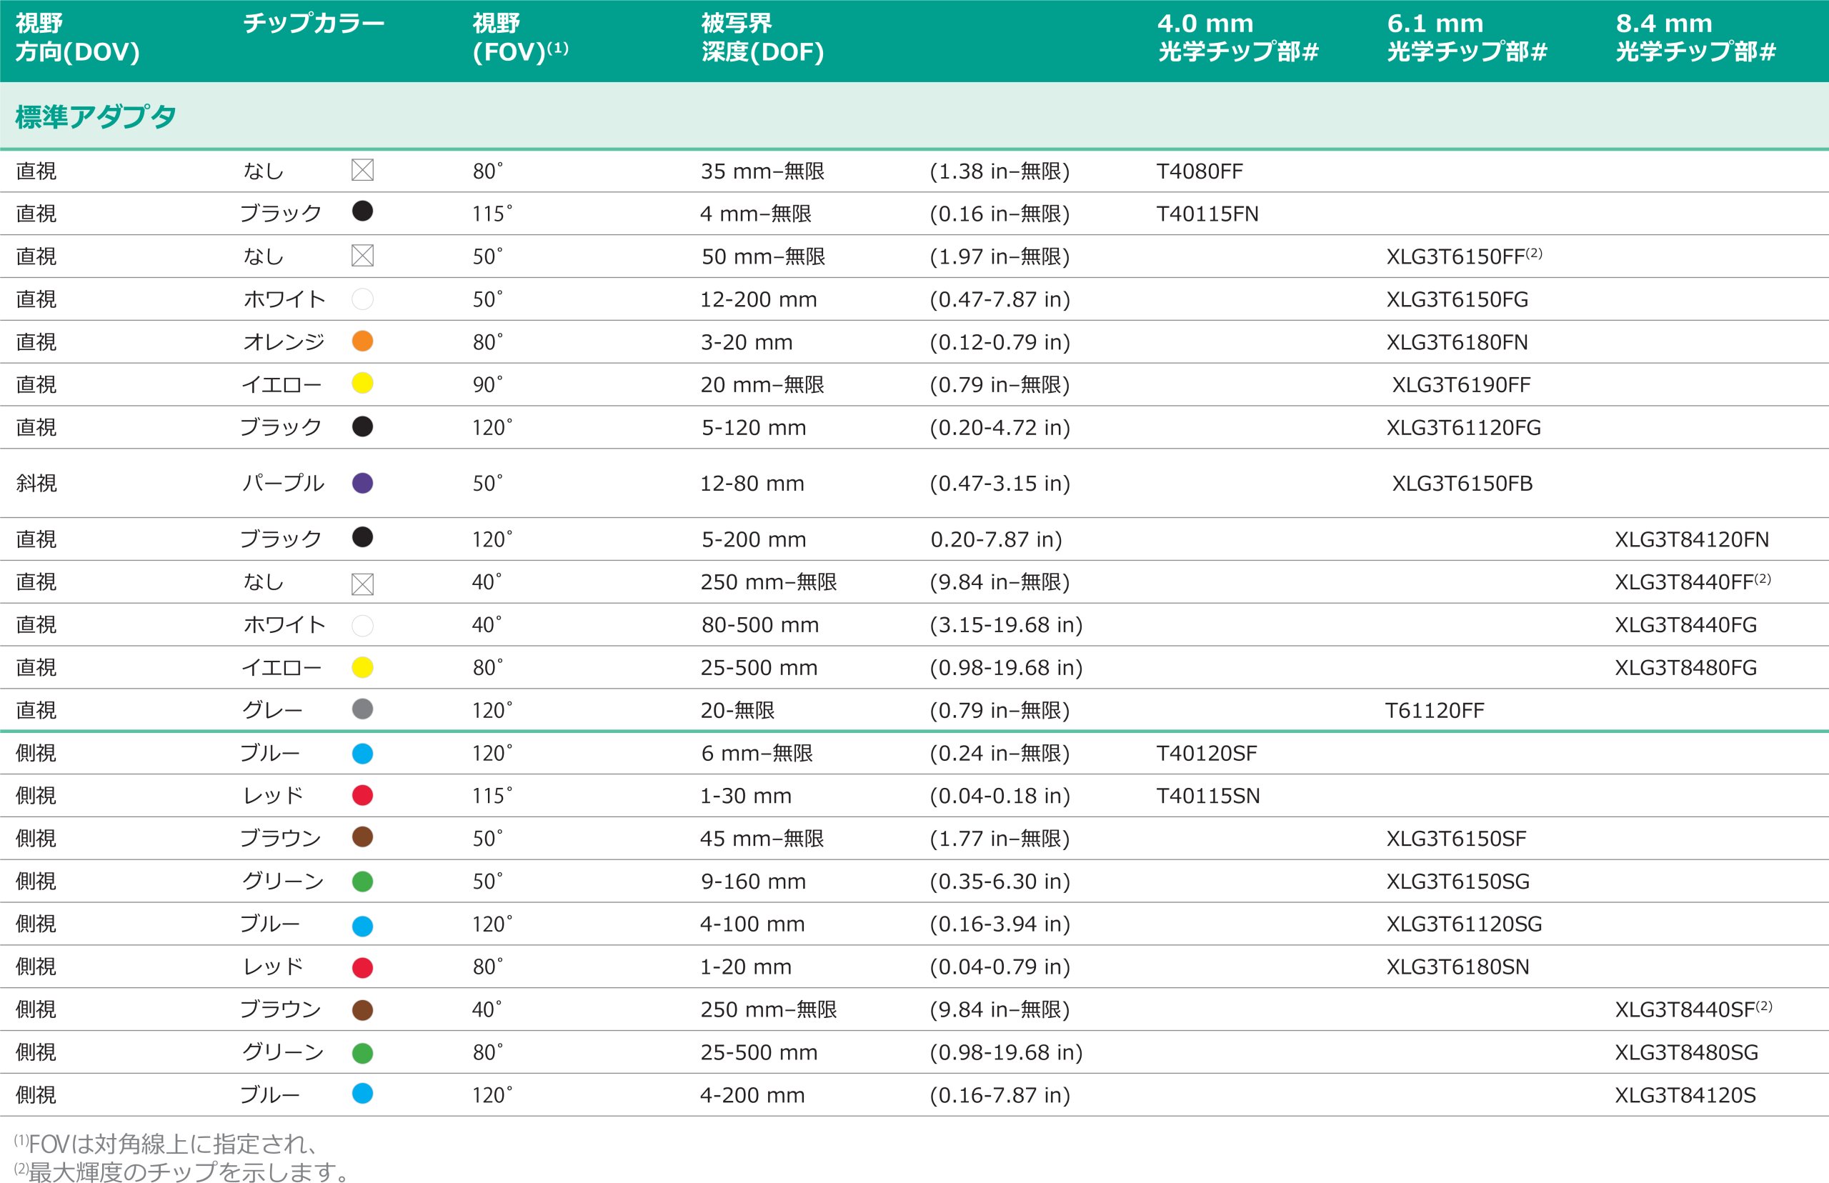Click the crossed box icon beside T4080FF

[362, 170]
